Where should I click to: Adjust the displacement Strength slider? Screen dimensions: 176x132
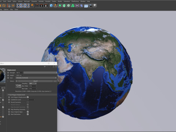coord(40,73)
